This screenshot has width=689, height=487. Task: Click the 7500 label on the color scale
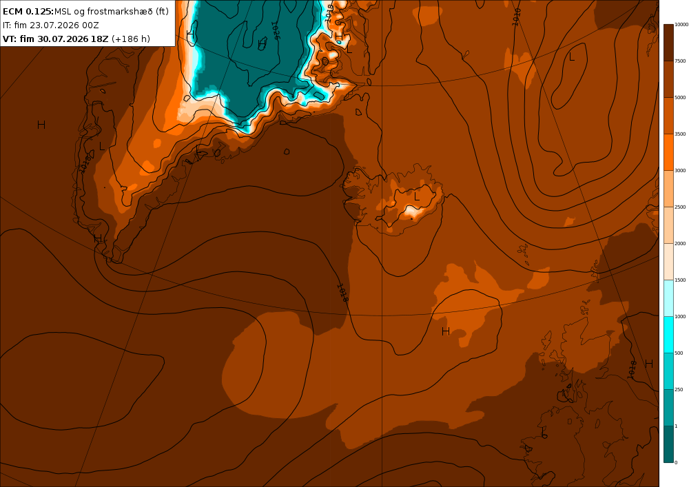pyautogui.click(x=680, y=61)
